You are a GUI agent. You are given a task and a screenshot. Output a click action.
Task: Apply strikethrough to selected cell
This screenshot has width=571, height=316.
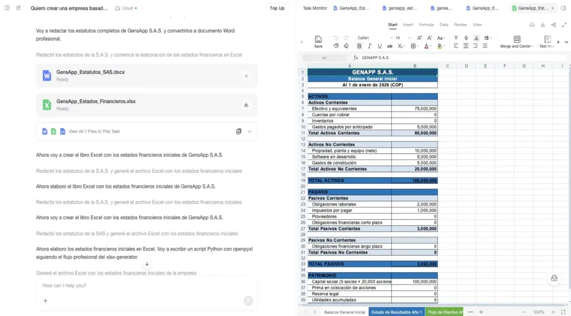390,46
